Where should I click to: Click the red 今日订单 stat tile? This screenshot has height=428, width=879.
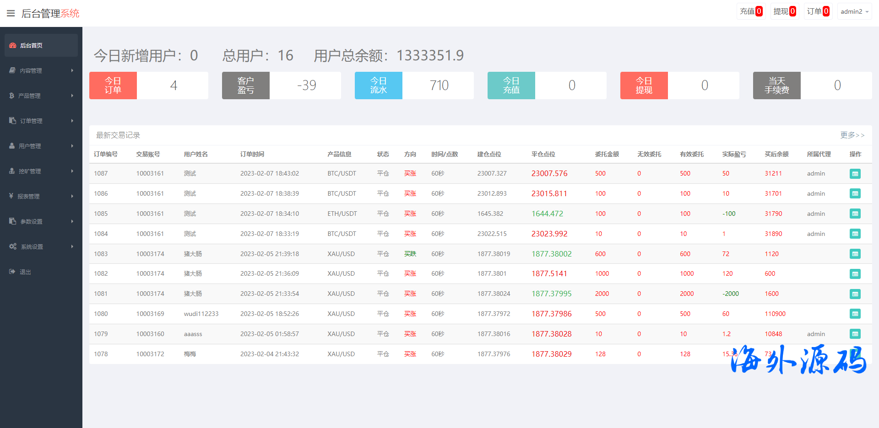click(113, 86)
